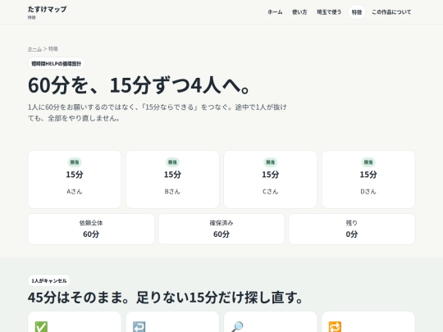The width and height of the screenshot is (443, 332).
Task: Click the 確保済み 60分 summary box
Action: tap(221, 229)
